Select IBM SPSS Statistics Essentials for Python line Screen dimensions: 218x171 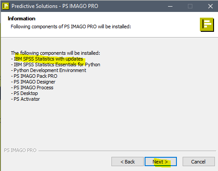tap(56, 65)
